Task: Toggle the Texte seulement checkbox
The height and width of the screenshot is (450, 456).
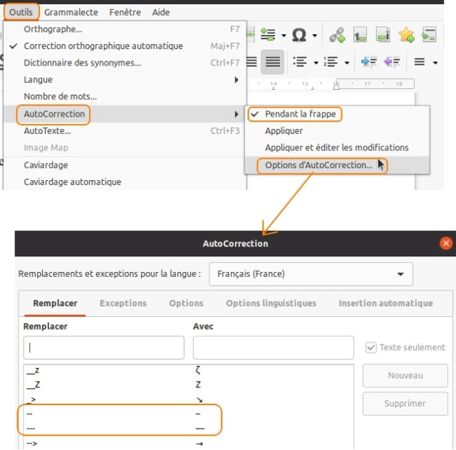Action: (x=371, y=347)
